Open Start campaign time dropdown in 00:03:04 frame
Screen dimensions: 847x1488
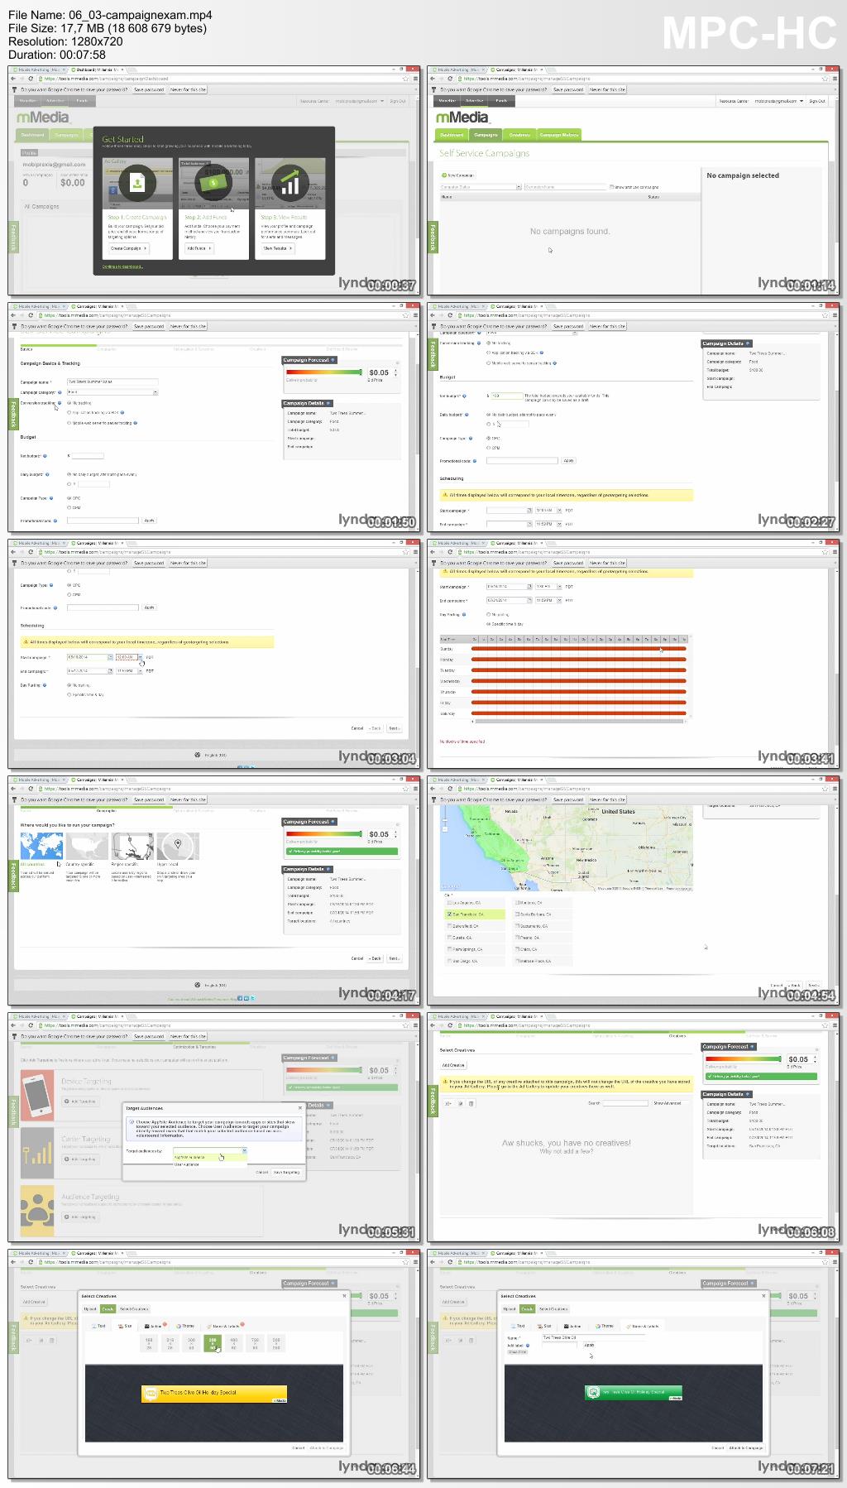pos(141,657)
